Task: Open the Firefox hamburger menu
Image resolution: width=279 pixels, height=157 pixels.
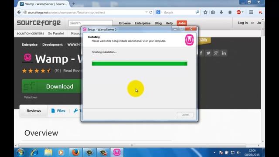Action: point(251,12)
